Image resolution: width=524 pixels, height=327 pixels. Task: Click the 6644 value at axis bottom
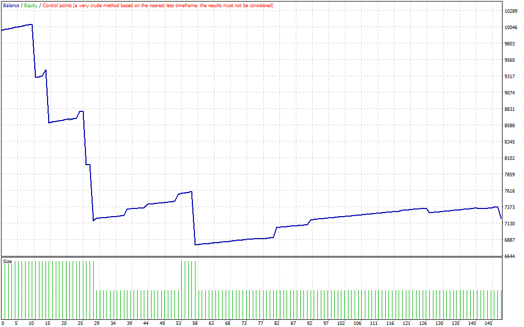pyautogui.click(x=510, y=256)
